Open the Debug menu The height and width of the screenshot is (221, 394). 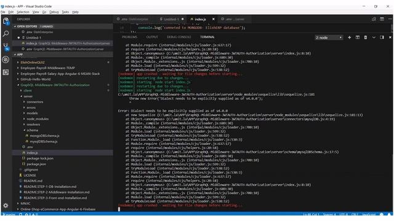54,12
